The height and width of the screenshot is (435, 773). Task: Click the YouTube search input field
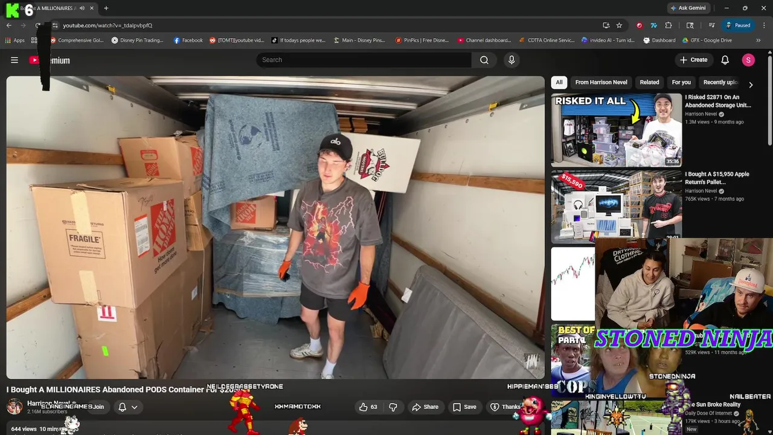pos(364,60)
